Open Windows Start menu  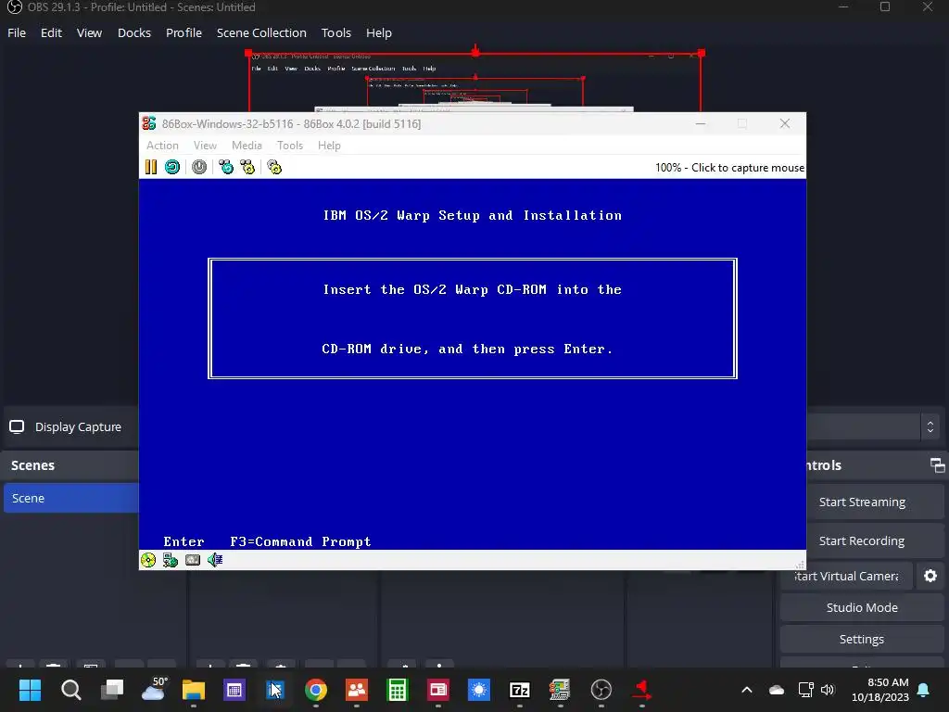pos(30,690)
